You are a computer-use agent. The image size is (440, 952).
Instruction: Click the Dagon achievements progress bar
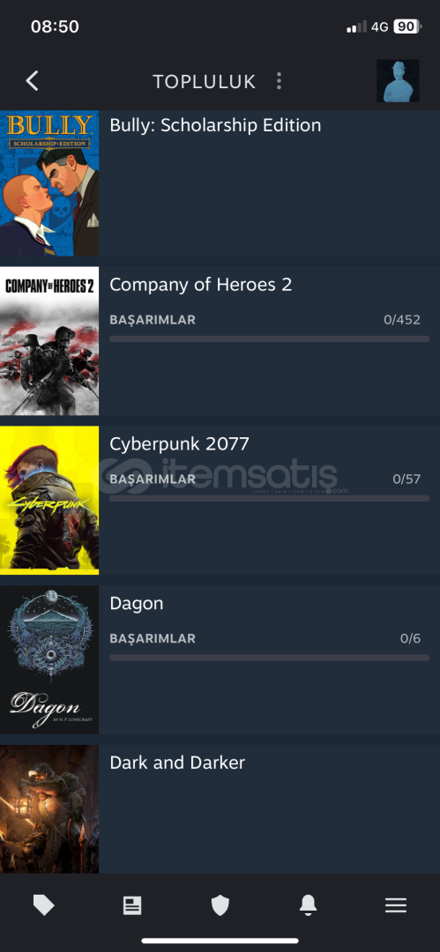pyautogui.click(x=269, y=658)
